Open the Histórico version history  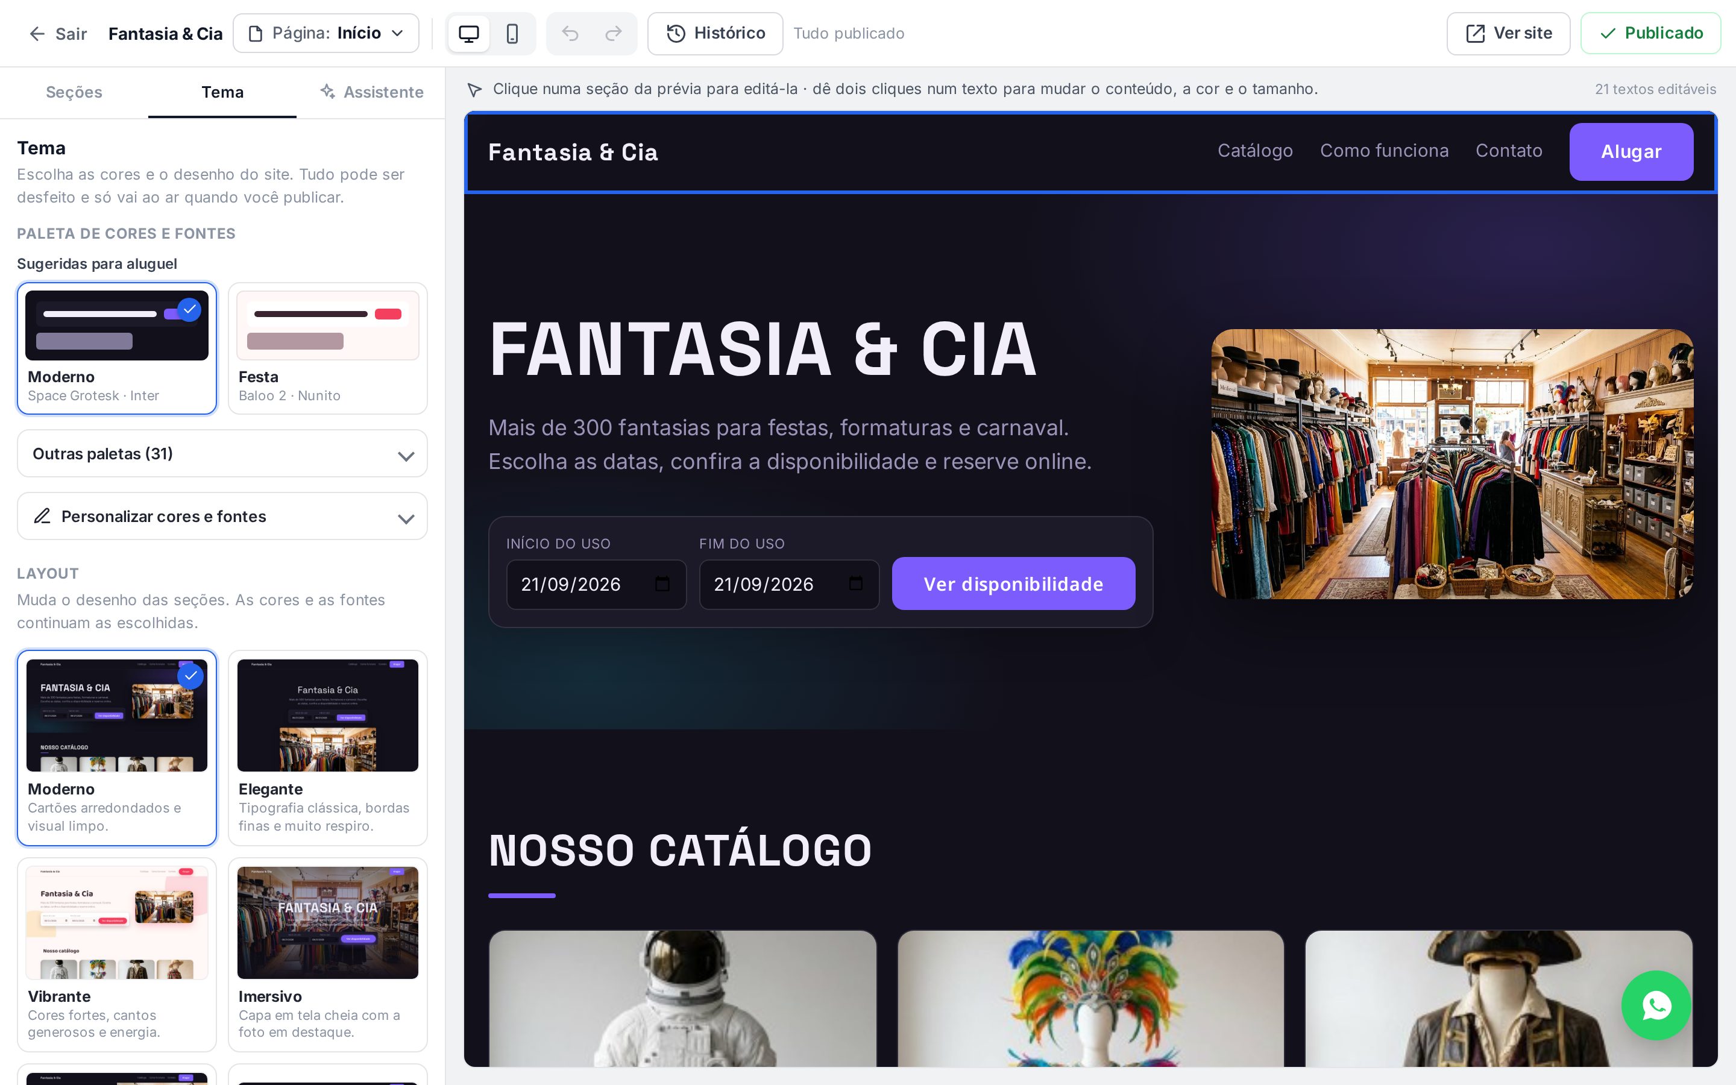tap(715, 34)
